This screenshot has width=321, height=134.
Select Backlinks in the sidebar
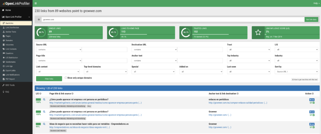(16, 23)
